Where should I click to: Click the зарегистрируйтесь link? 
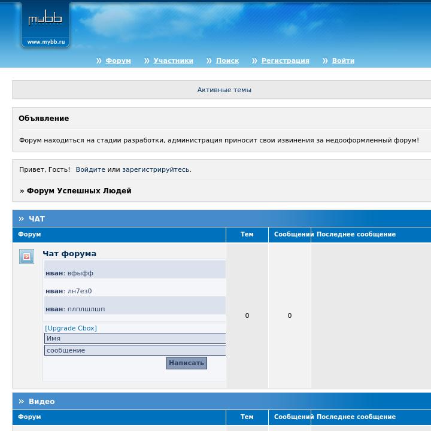tap(157, 169)
